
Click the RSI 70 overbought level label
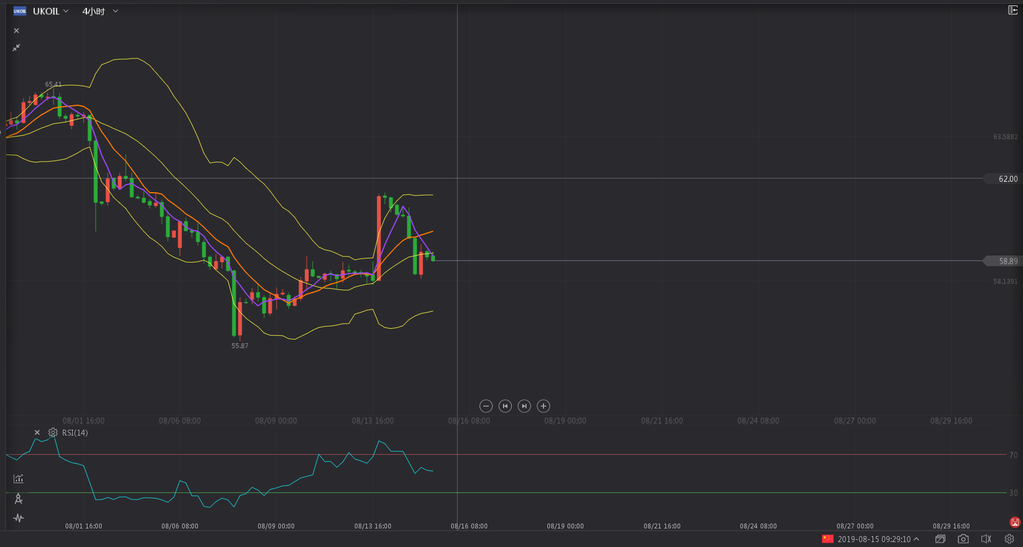[1014, 455]
